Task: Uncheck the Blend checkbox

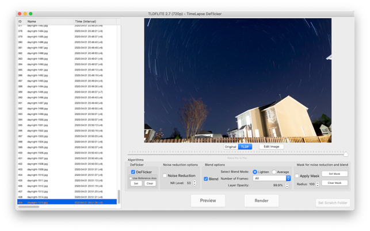Action: pyautogui.click(x=206, y=179)
